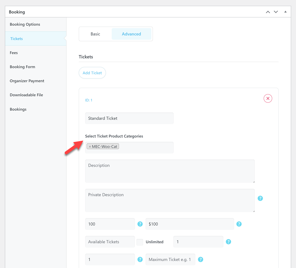Click help icon beside Unlimited quantity field

pos(228,242)
